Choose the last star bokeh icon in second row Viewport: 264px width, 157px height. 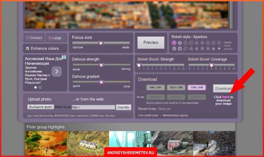click(x=219, y=49)
